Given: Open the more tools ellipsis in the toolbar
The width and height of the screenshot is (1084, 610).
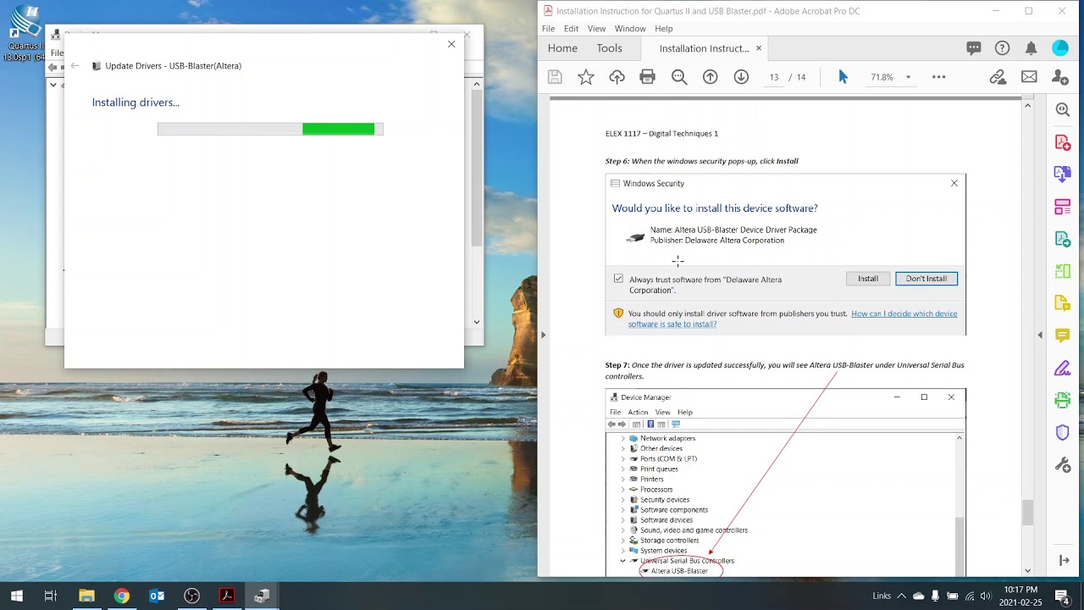Looking at the screenshot, I should tap(938, 77).
